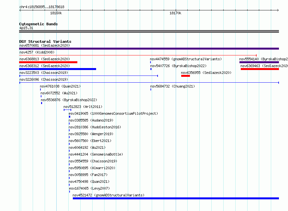The image size is (288, 211).
Task: Open nsv3226096 (Chaisson2019) variant label
Action: (x=44, y=79)
